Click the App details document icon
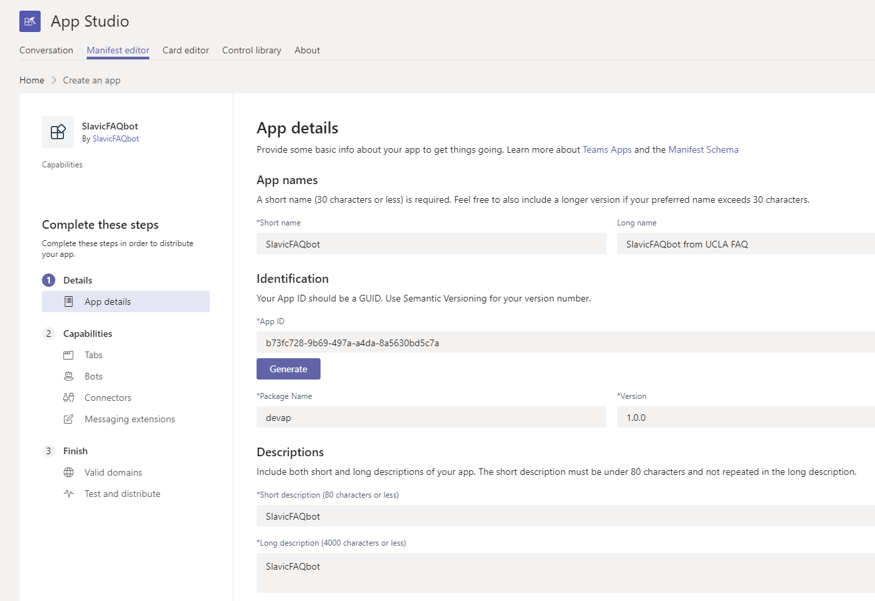The height and width of the screenshot is (601, 875). tap(69, 302)
